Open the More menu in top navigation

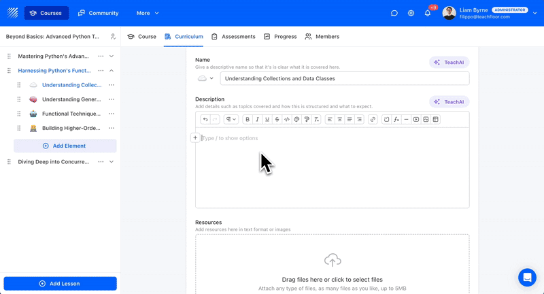point(148,13)
